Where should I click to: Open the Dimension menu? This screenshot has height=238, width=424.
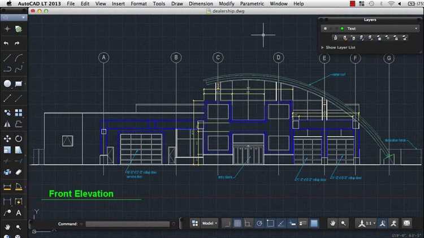coord(201,3)
